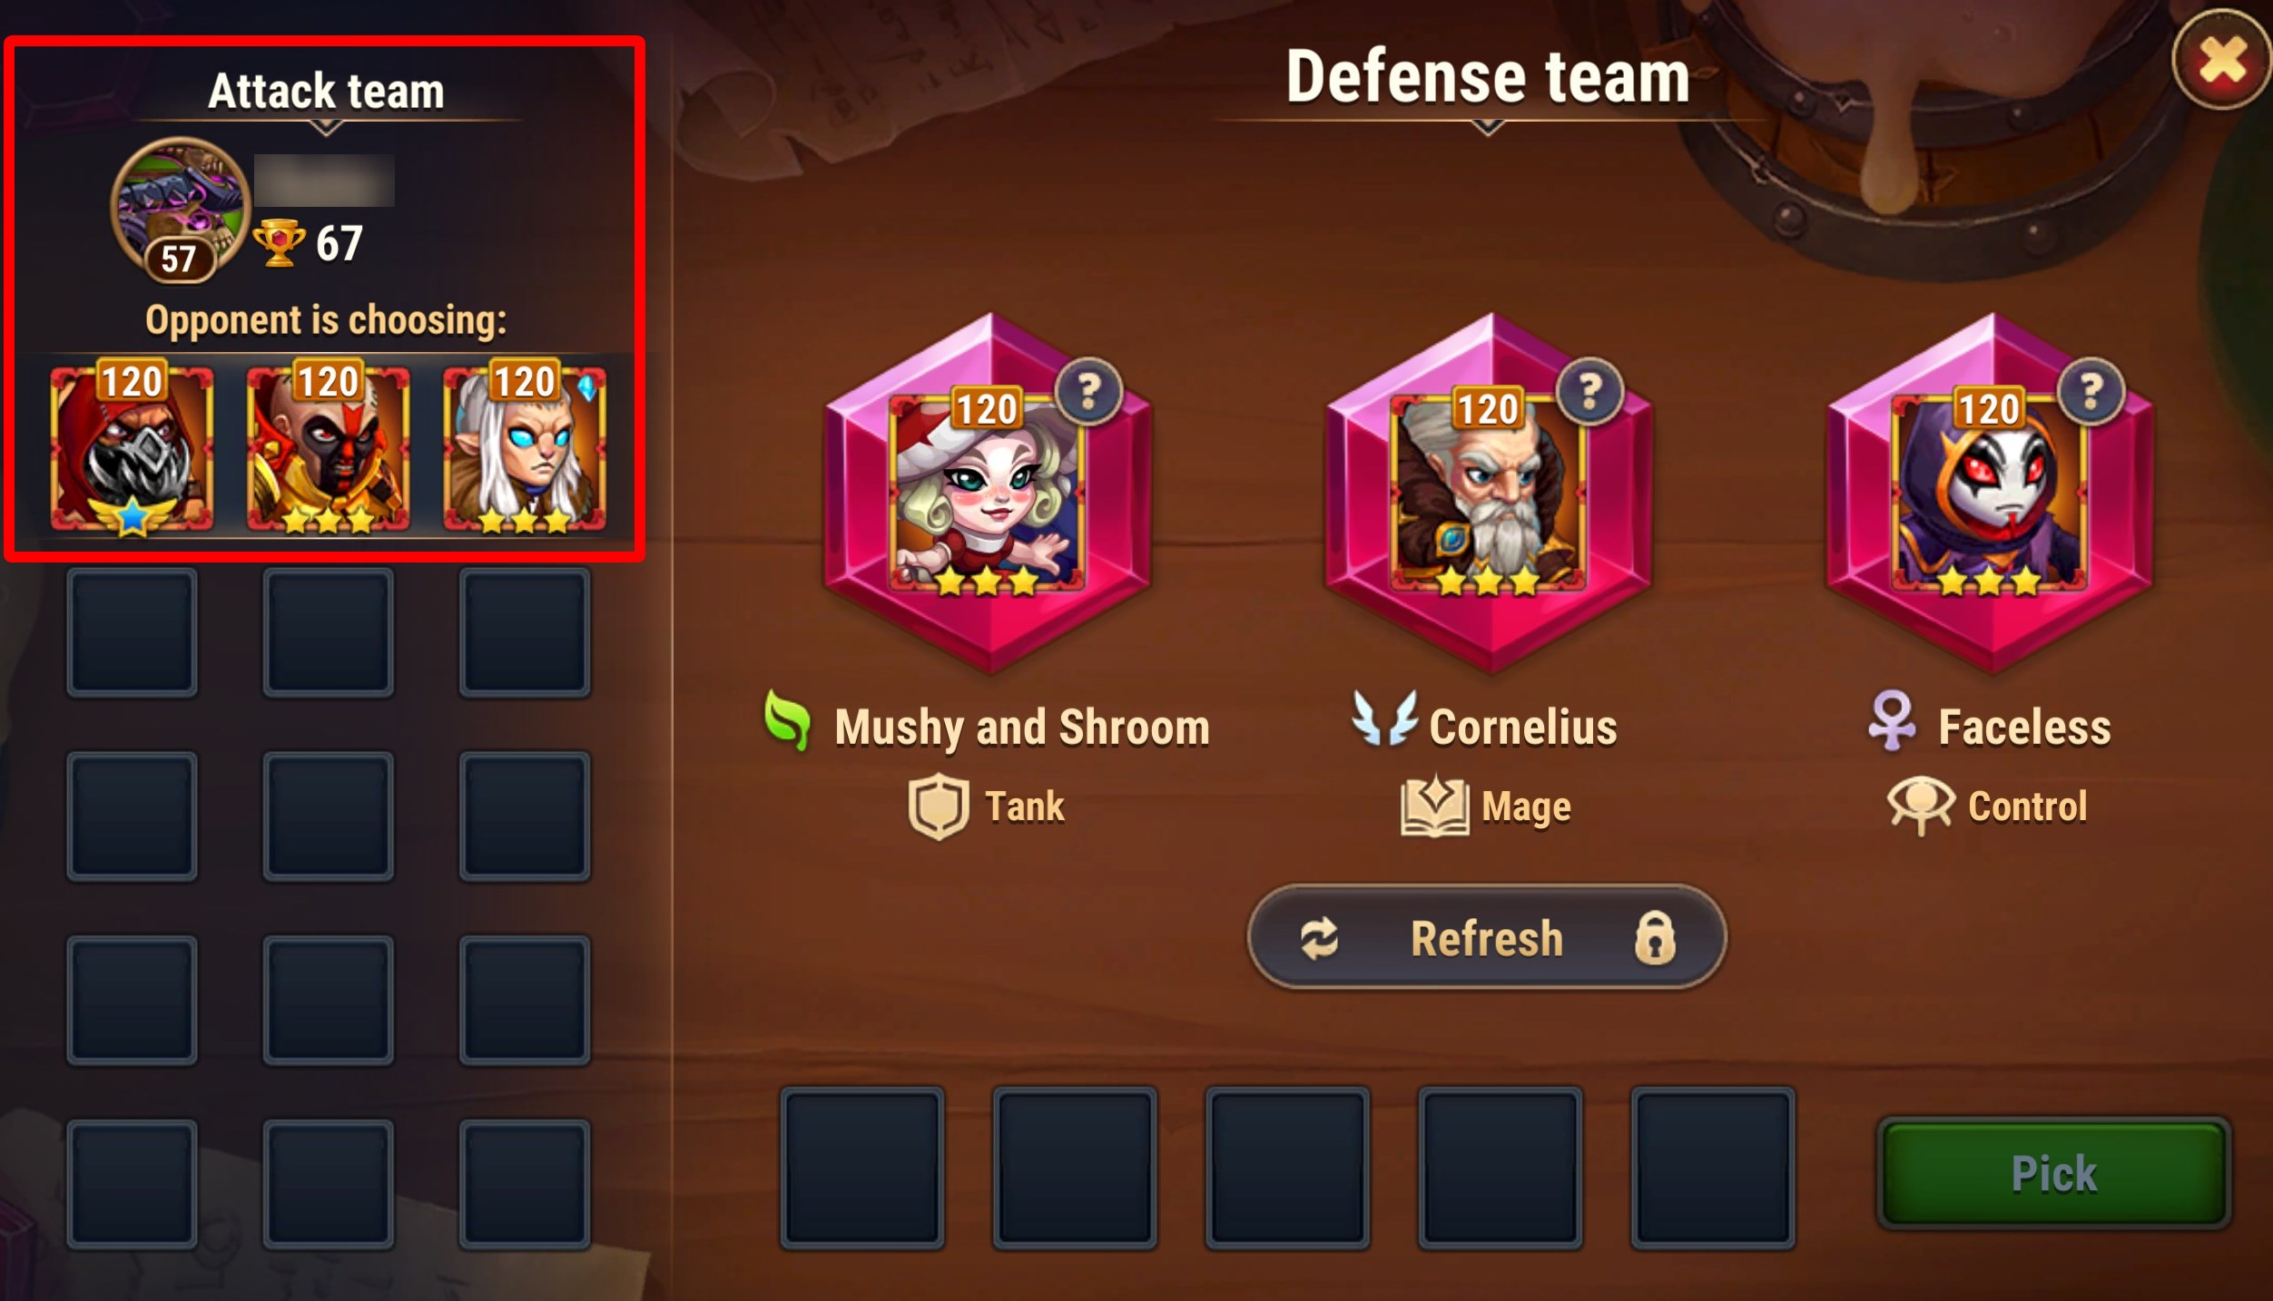This screenshot has width=2273, height=1301.
Task: Click the trophy icon beside 67
Action: (x=280, y=243)
